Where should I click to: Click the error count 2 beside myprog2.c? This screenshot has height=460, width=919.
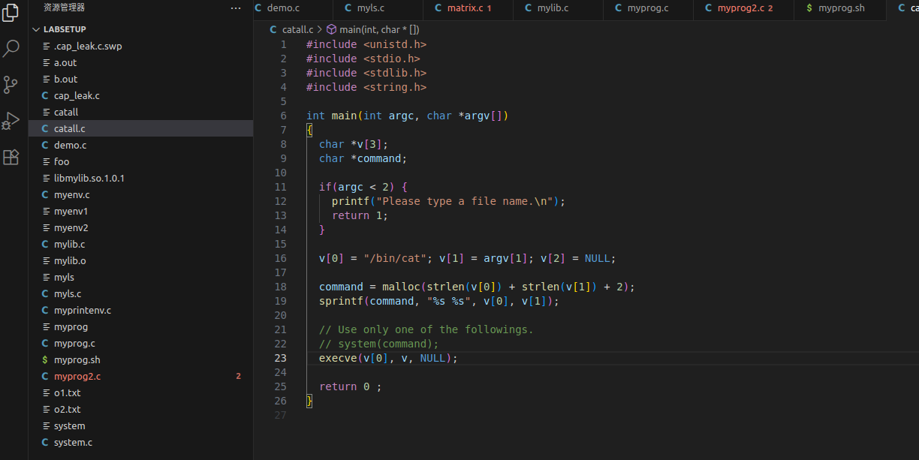click(x=239, y=376)
